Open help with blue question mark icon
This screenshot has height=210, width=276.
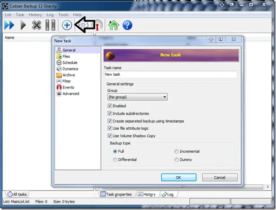(127, 25)
